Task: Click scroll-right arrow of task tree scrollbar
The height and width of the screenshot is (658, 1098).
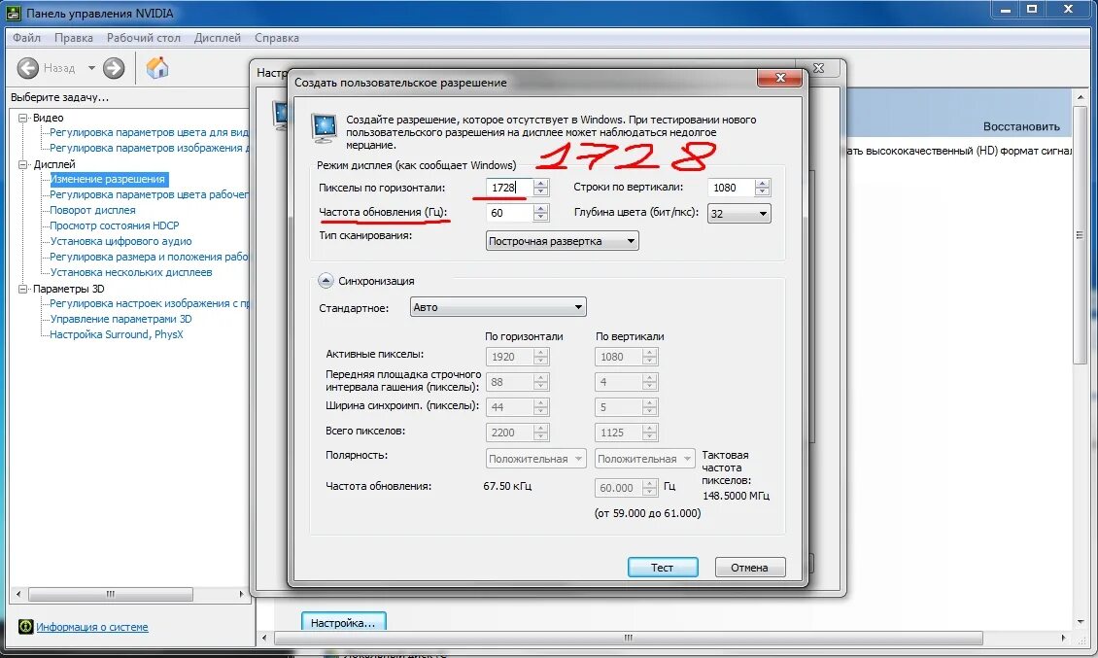Action: pos(242,594)
